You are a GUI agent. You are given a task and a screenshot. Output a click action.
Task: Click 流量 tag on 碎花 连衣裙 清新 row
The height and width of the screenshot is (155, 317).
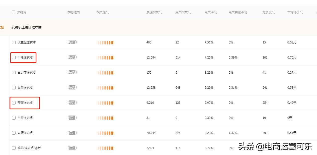pyautogui.click(x=72, y=148)
